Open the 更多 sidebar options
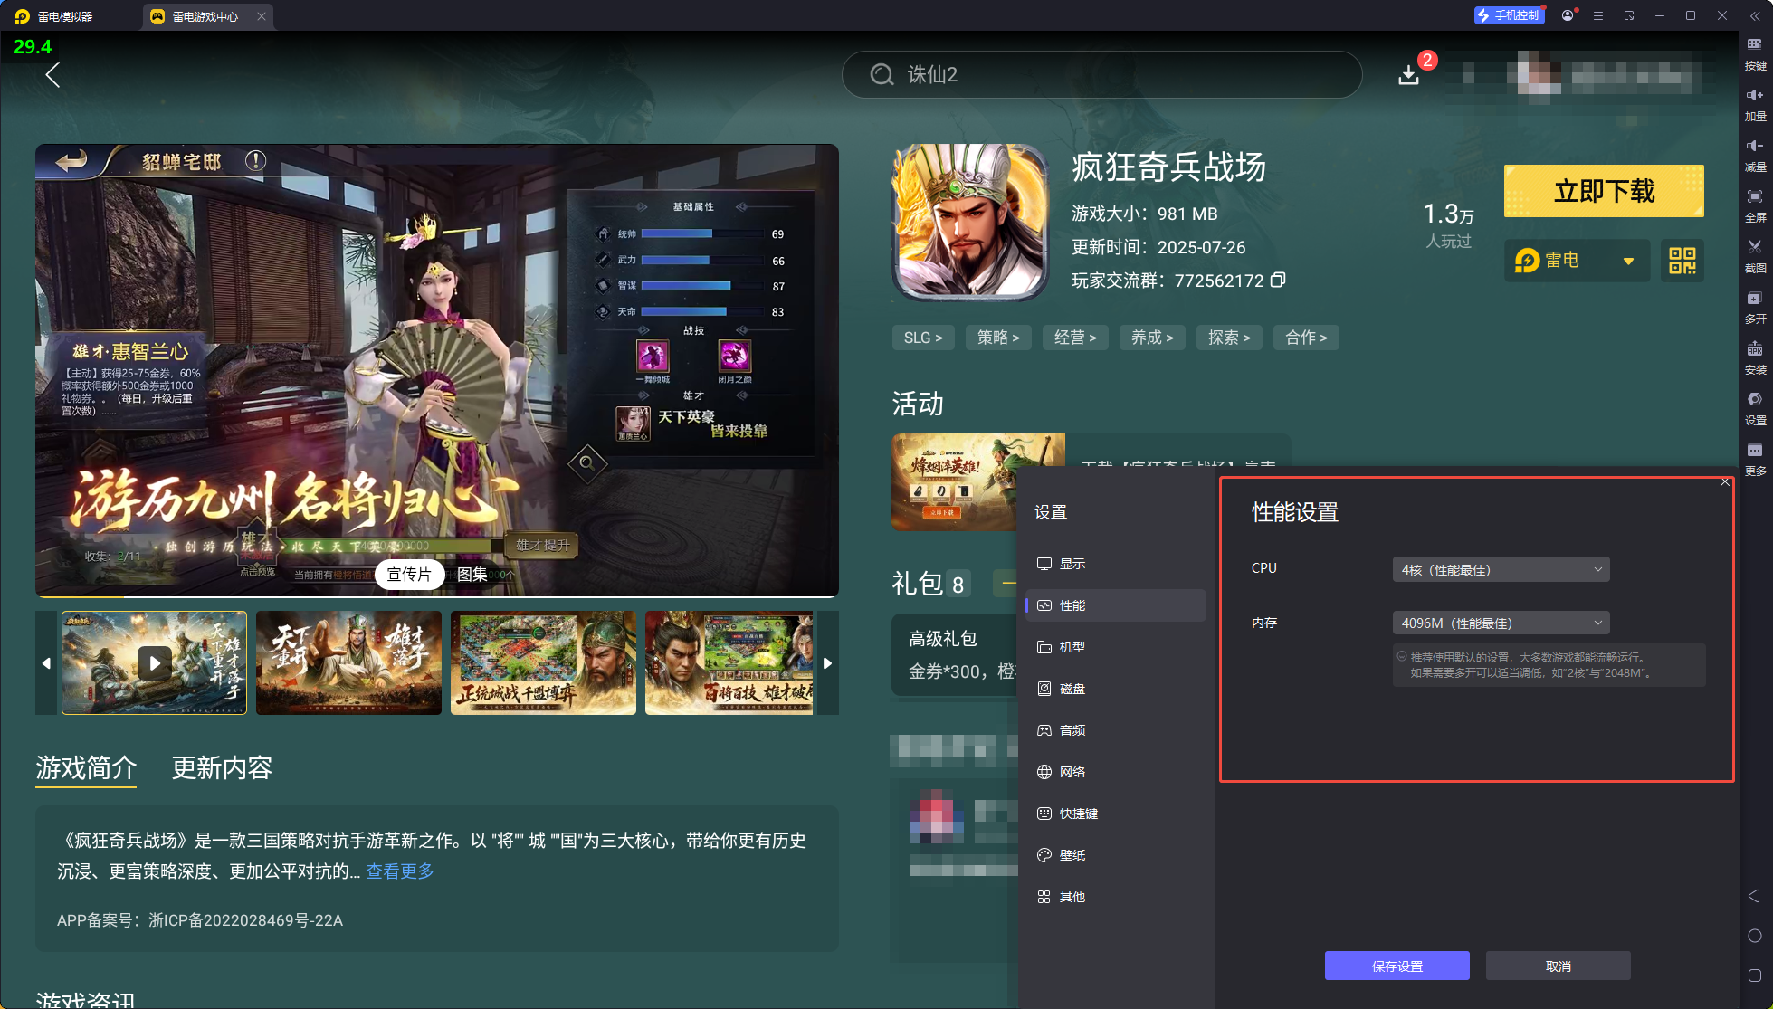This screenshot has width=1773, height=1009. click(1755, 460)
